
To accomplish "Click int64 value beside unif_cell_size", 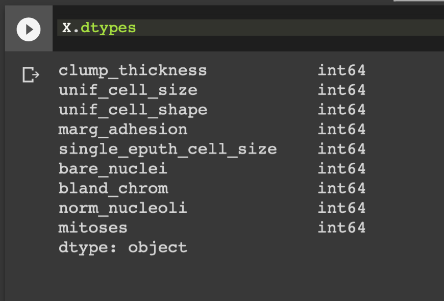I will 341,90.
